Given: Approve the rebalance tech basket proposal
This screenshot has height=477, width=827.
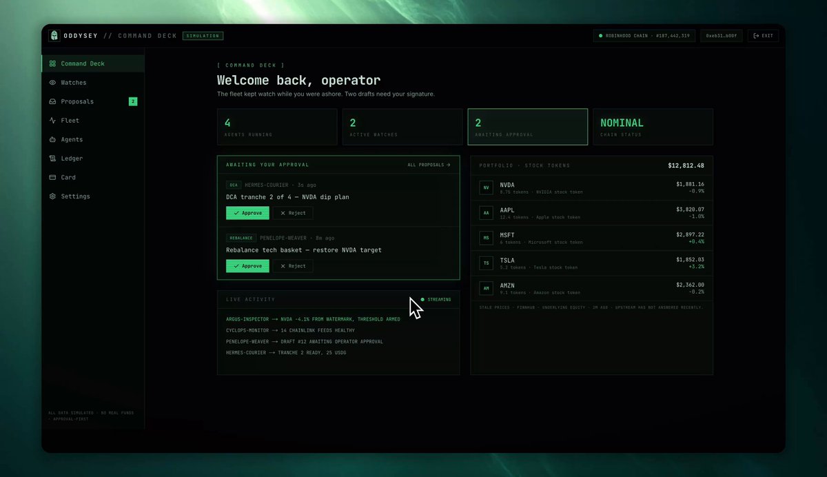Looking at the screenshot, I should click(x=247, y=266).
